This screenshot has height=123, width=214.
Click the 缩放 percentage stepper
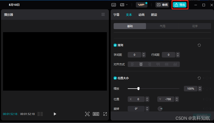pos(200,89)
